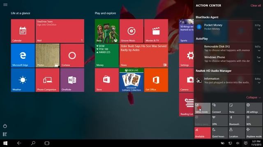Open the News headline tile

144,56
